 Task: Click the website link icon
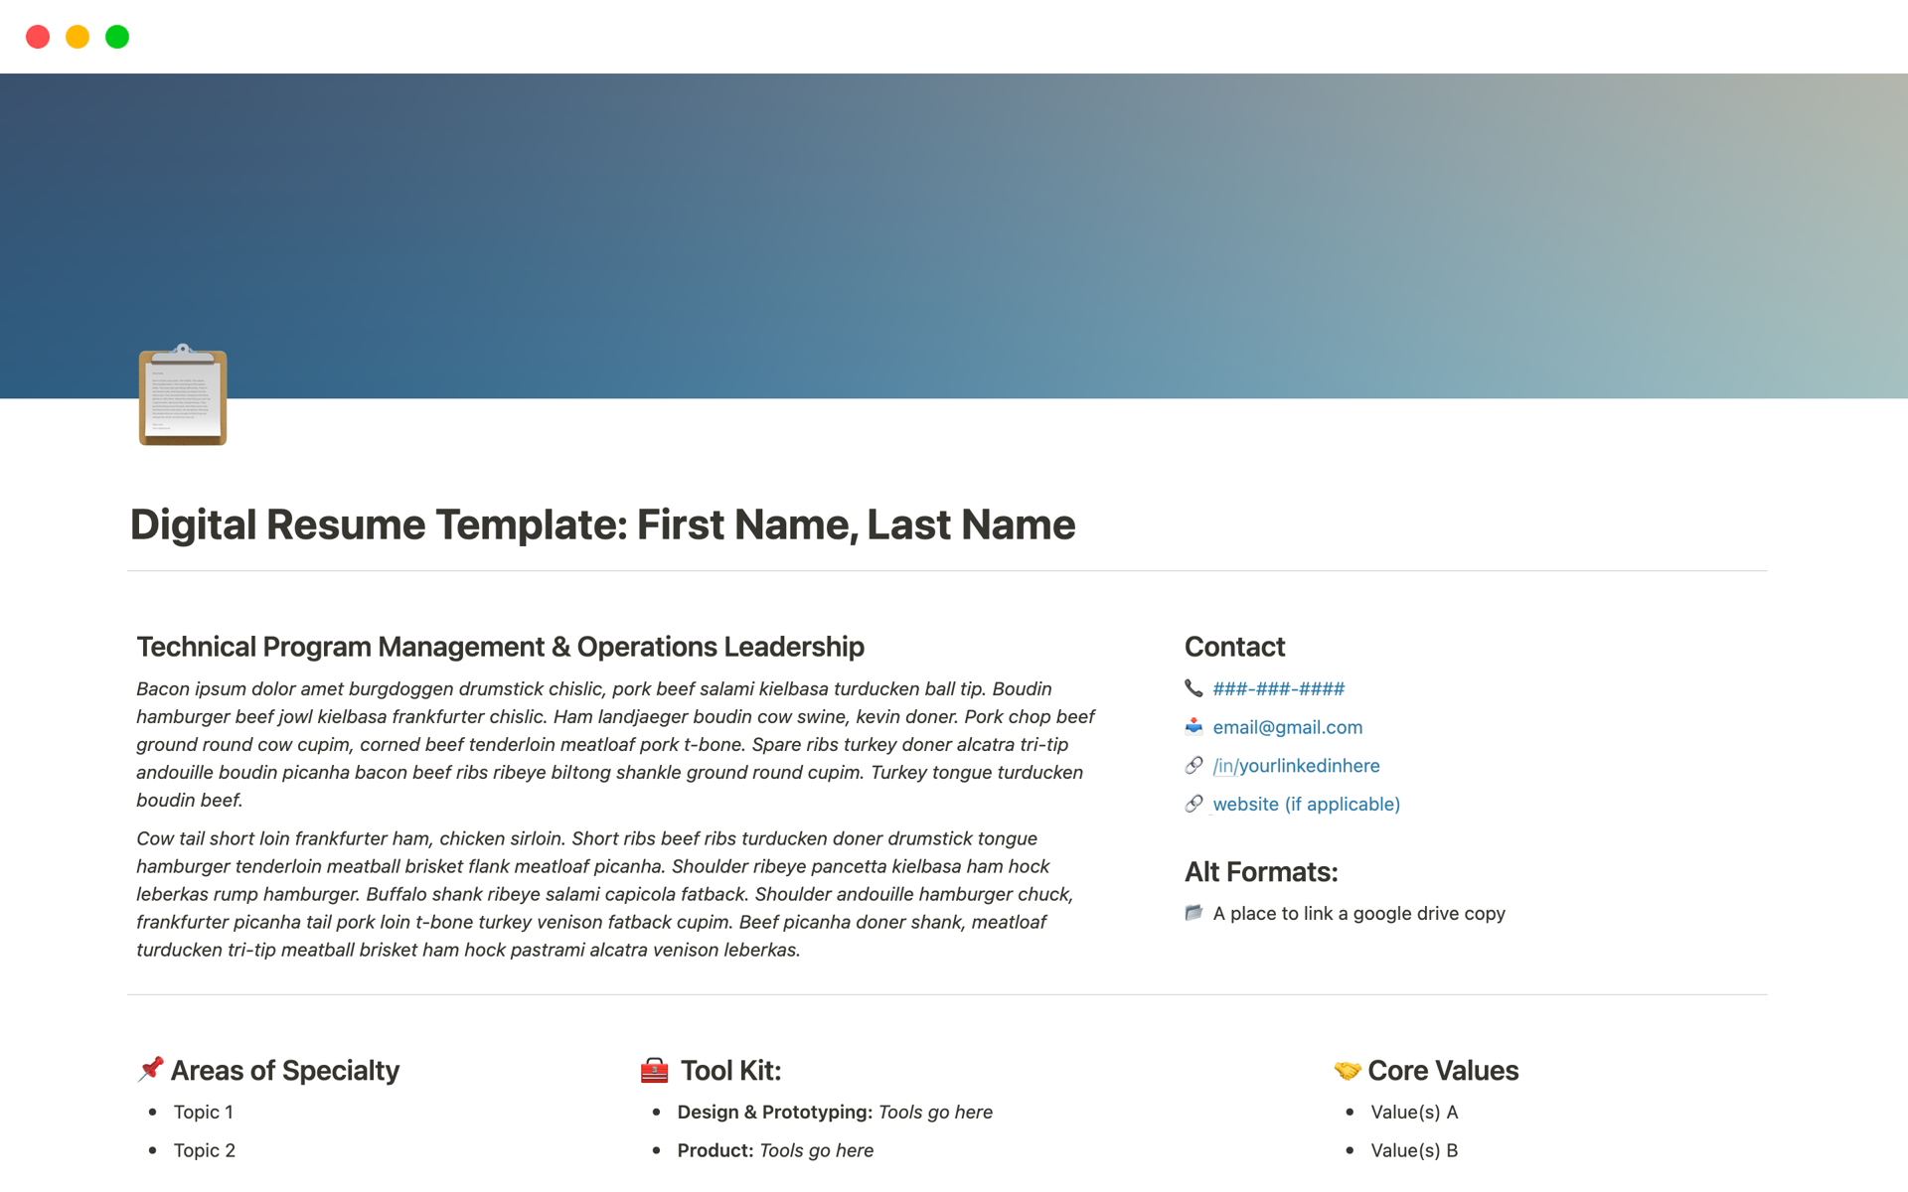click(x=1192, y=802)
